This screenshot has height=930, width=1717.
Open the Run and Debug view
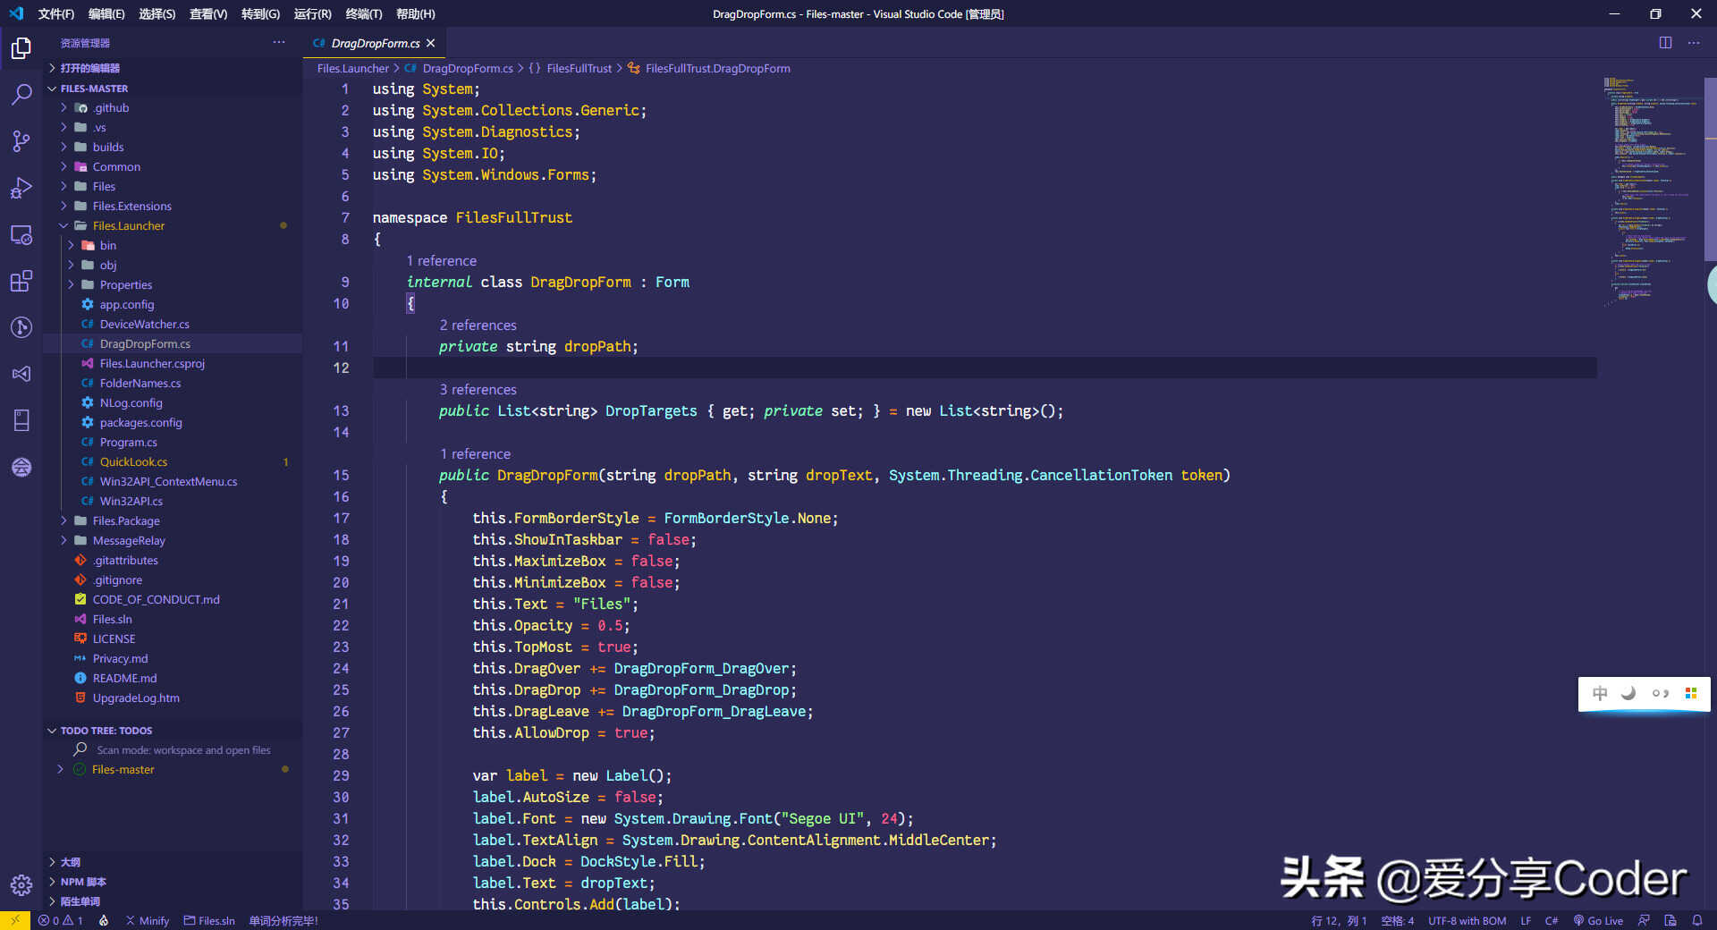click(x=21, y=188)
